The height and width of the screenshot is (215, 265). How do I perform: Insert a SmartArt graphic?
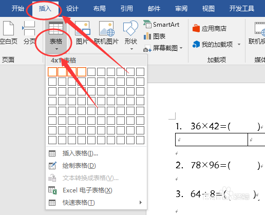[161, 25]
